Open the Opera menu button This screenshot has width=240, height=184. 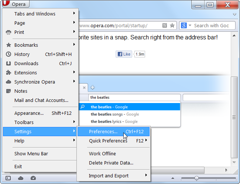pyautogui.click(x=16, y=4)
